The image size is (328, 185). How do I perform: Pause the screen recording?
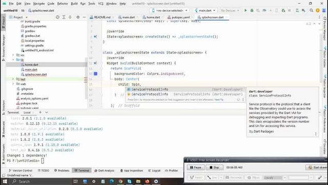point(195,168)
